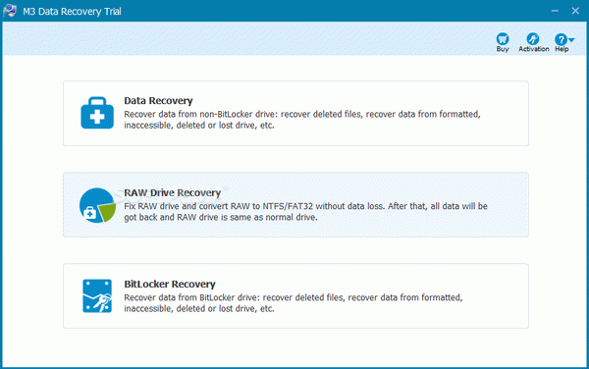
Task: Minimize the M3 Data Recovery window
Action: 555,11
